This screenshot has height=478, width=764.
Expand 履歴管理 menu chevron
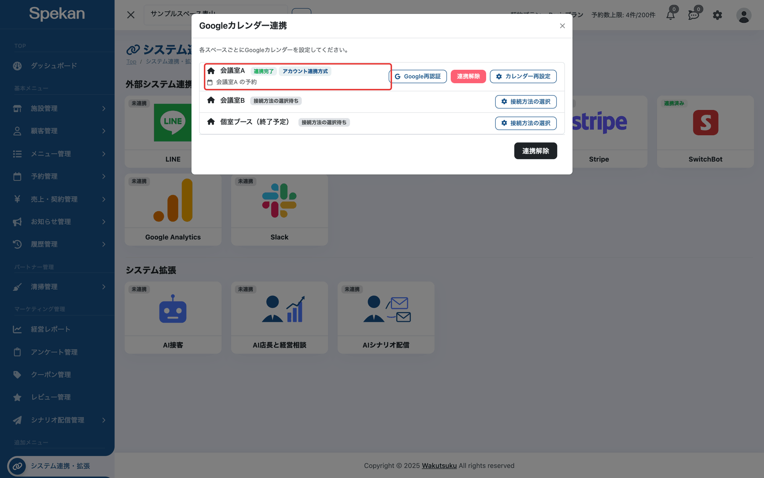(x=104, y=244)
